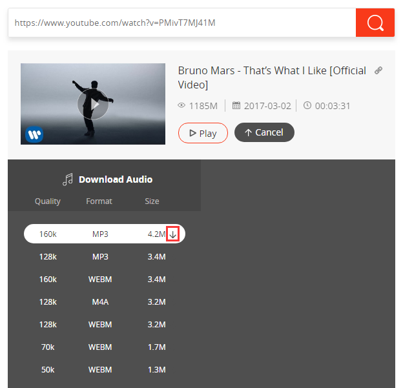
Task: Click the play overlay on video thumbnail
Action: [x=93, y=104]
